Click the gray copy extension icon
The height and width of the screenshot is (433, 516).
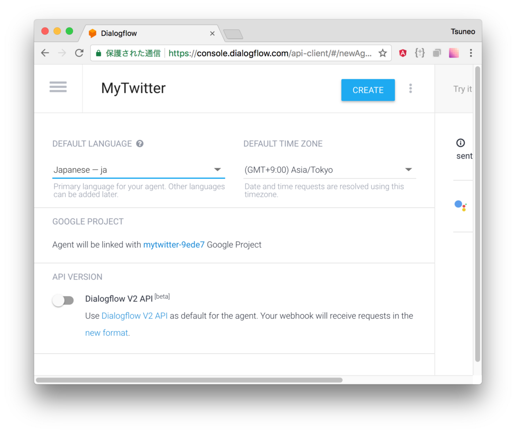click(x=437, y=53)
